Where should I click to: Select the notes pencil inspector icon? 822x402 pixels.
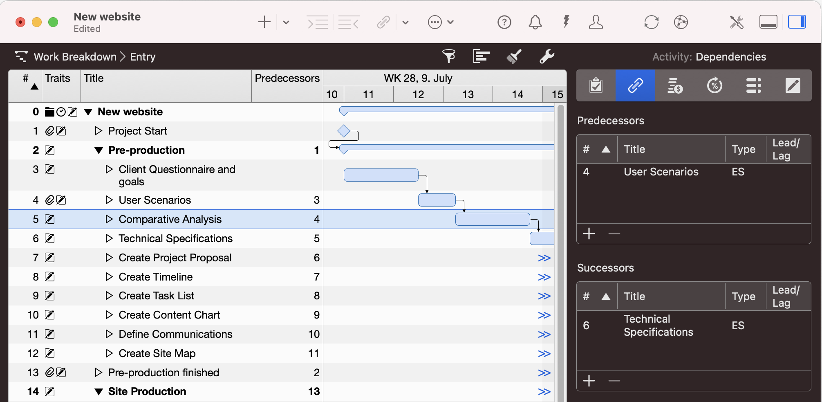click(x=793, y=85)
